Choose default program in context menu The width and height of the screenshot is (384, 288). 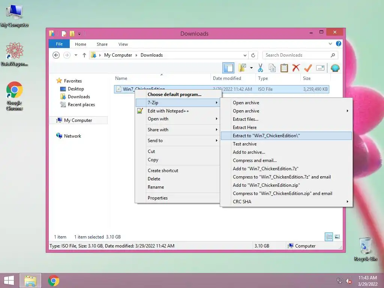[178, 94]
